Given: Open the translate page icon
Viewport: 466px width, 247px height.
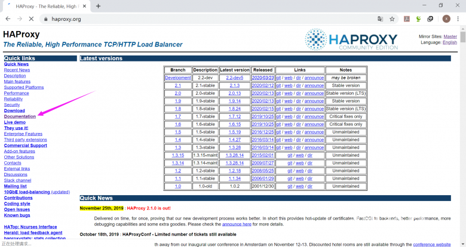Looking at the screenshot, I should click(380, 19).
